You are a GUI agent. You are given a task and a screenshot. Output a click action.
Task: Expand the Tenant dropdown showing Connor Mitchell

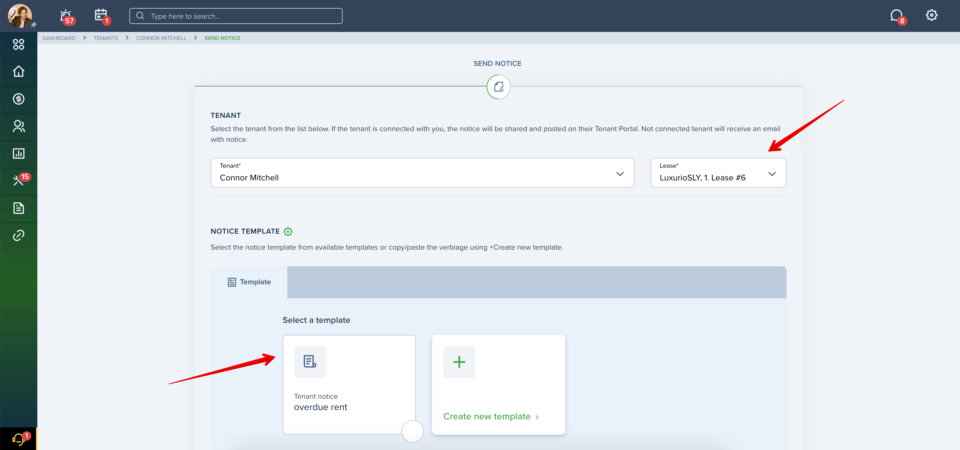tap(422, 173)
